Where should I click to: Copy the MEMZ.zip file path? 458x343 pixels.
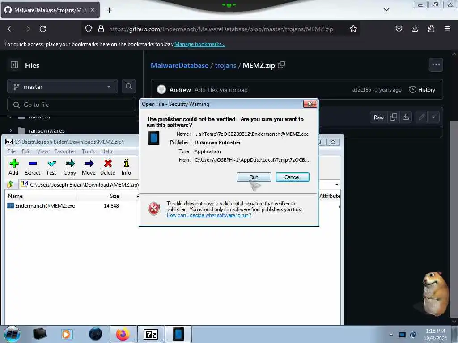(281, 65)
